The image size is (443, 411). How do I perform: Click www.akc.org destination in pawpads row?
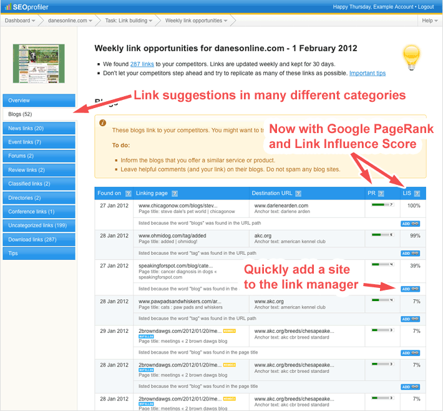[269, 302]
